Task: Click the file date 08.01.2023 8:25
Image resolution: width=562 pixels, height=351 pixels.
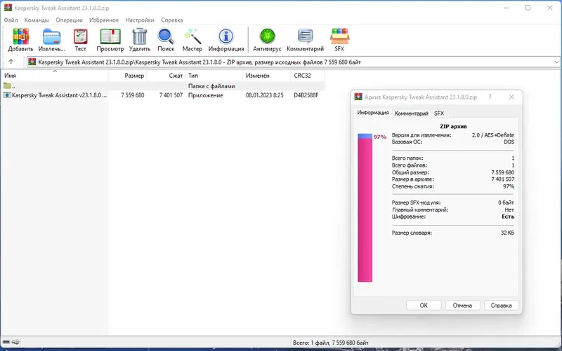Action: point(265,95)
